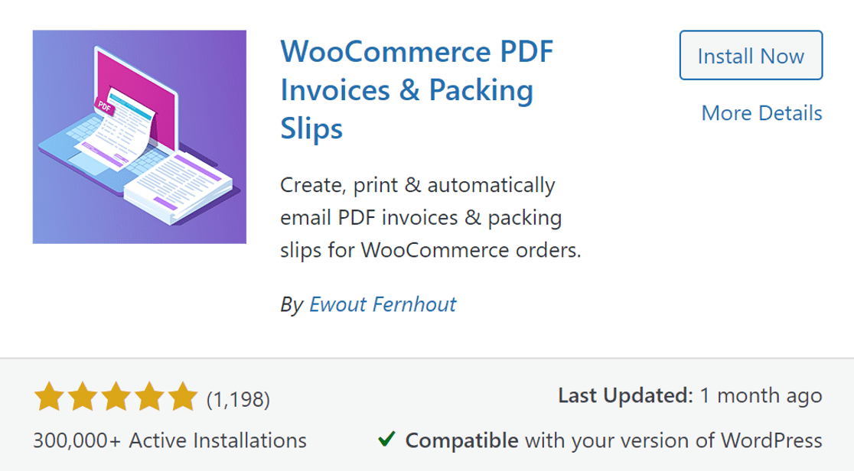The width and height of the screenshot is (854, 471).
Task: Click author link Ewout Fernhout
Action: pyautogui.click(x=383, y=305)
